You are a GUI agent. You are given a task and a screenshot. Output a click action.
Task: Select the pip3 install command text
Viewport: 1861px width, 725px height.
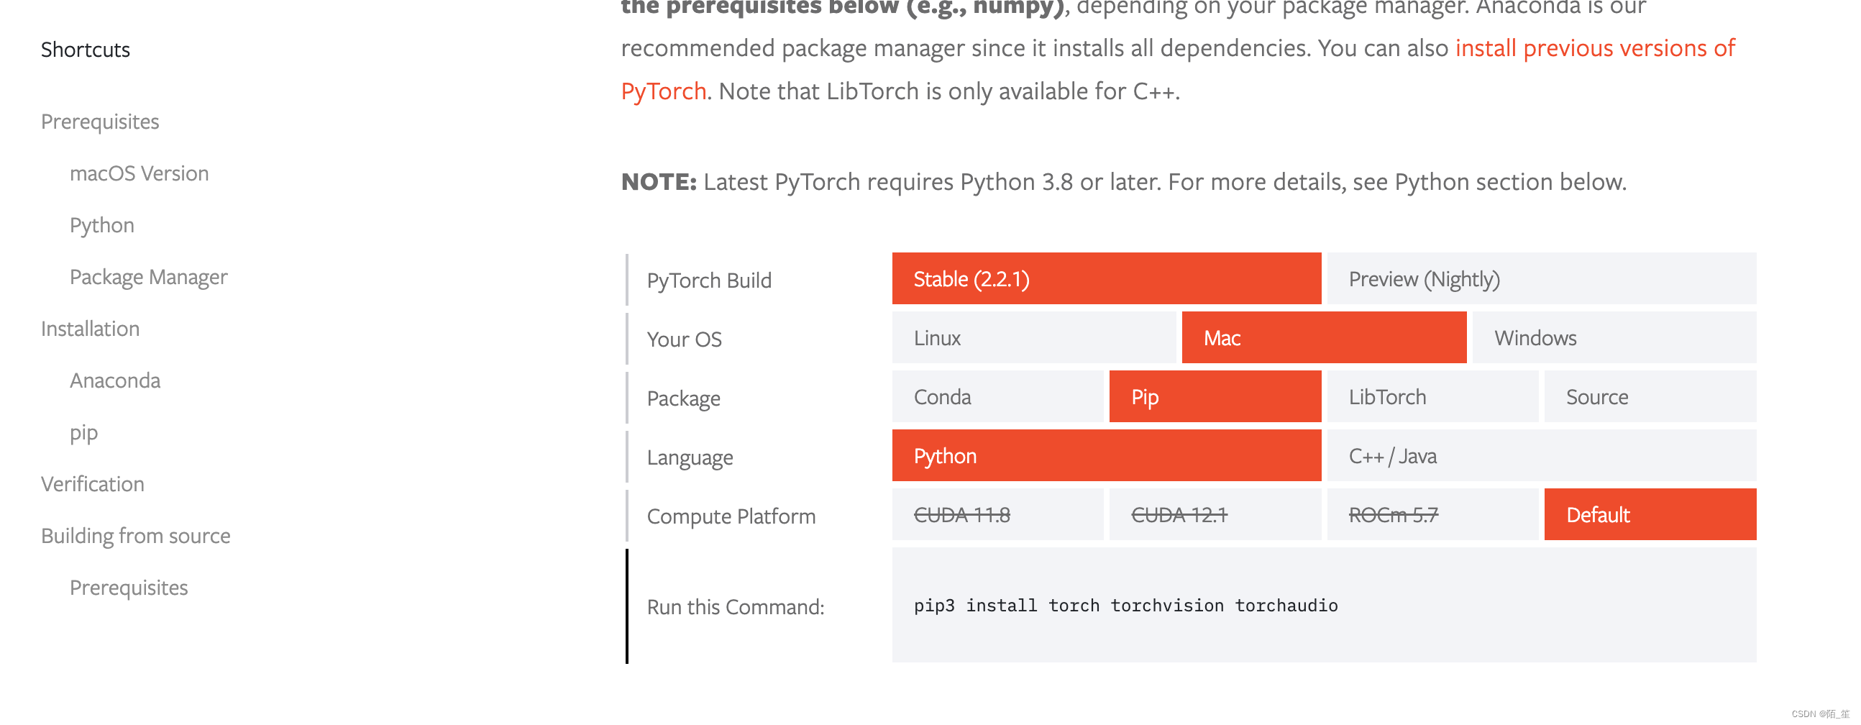click(x=1124, y=606)
